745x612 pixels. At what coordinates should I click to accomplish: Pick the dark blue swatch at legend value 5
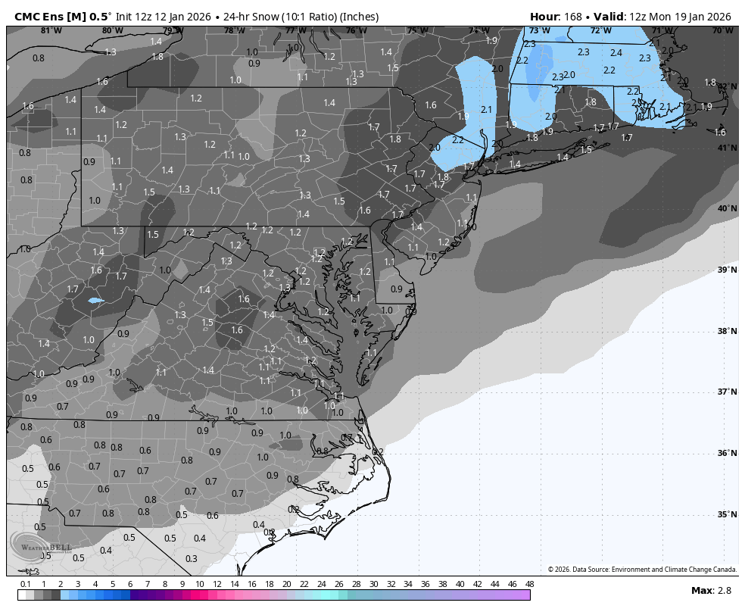point(113,595)
